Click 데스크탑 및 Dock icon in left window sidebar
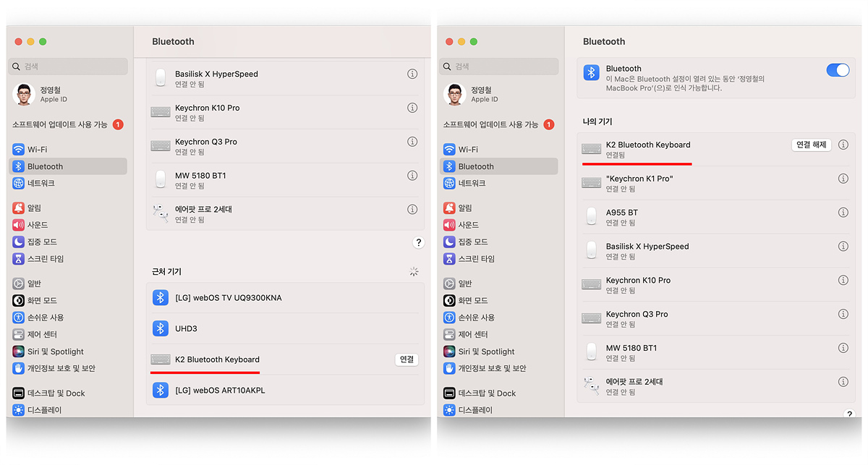This screenshot has height=465, width=868. (19, 393)
